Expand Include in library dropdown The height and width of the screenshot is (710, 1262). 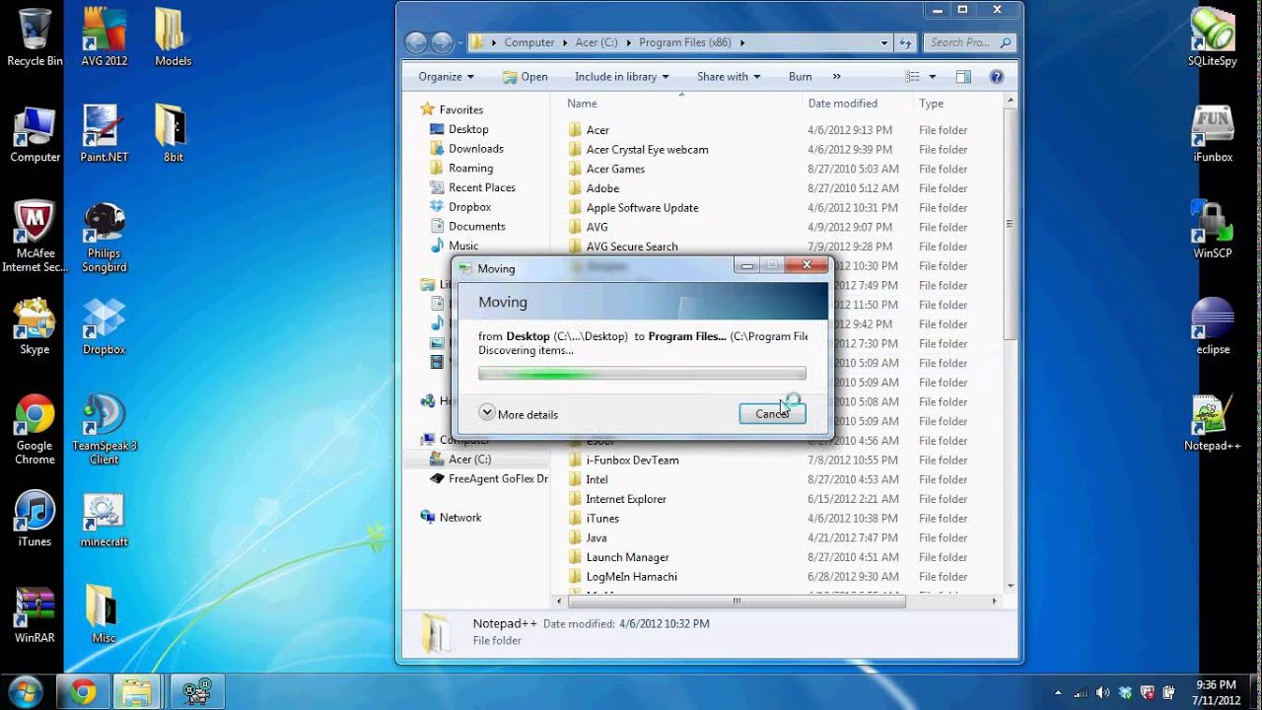pyautogui.click(x=622, y=76)
